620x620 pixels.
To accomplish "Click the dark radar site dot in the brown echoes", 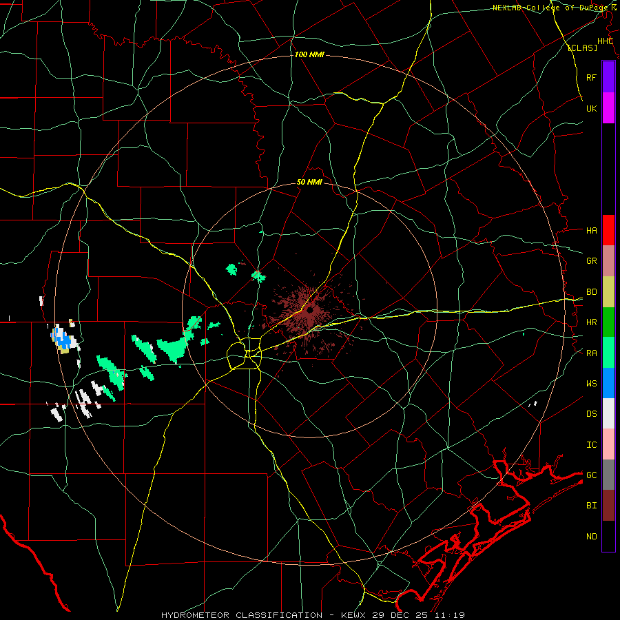I will point(309,311).
